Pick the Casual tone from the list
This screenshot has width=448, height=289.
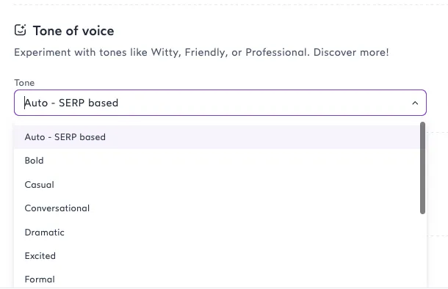click(x=217, y=185)
